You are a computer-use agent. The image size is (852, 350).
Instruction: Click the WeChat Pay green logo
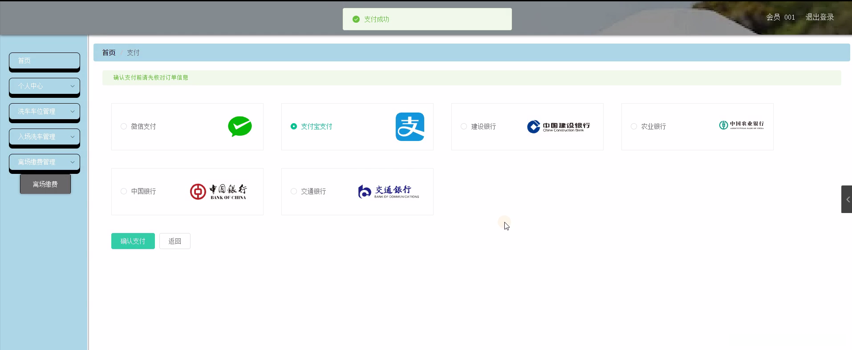[240, 127]
